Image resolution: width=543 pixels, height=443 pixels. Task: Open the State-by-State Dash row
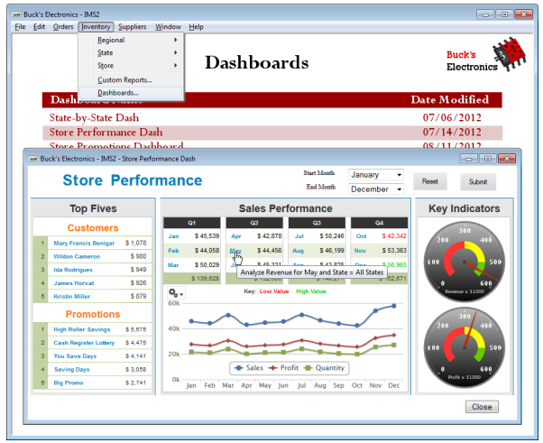pos(272,118)
